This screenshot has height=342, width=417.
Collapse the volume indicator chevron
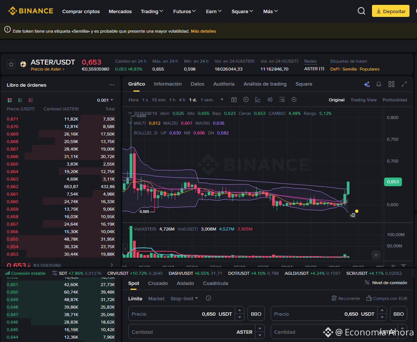(x=130, y=229)
